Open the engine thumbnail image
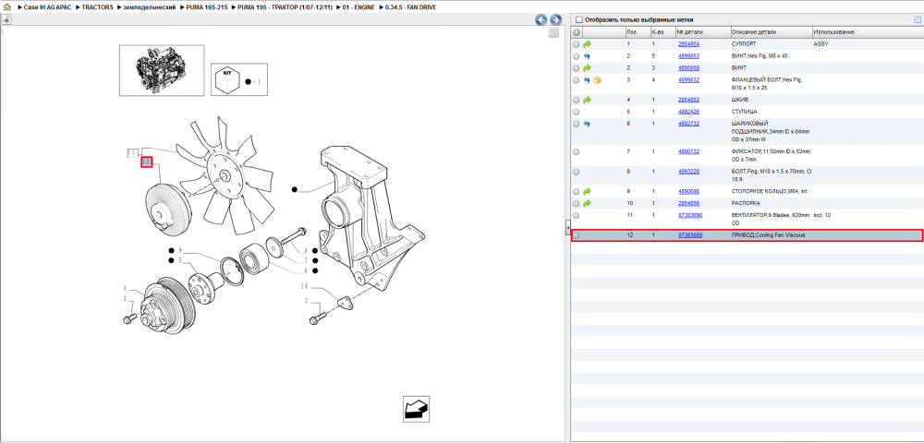 click(x=162, y=70)
